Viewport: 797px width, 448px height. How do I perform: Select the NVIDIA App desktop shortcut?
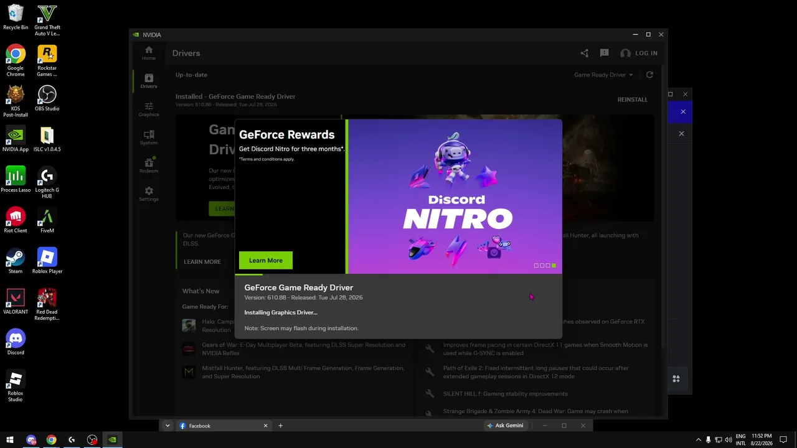16,139
